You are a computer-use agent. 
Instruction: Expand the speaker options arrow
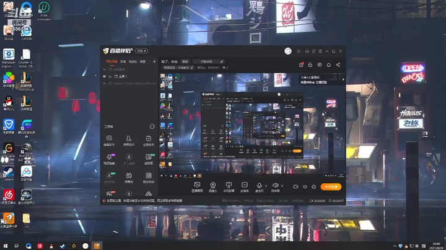(x=282, y=186)
